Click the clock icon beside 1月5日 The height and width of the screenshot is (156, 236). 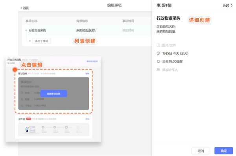pyautogui.click(x=158, y=53)
